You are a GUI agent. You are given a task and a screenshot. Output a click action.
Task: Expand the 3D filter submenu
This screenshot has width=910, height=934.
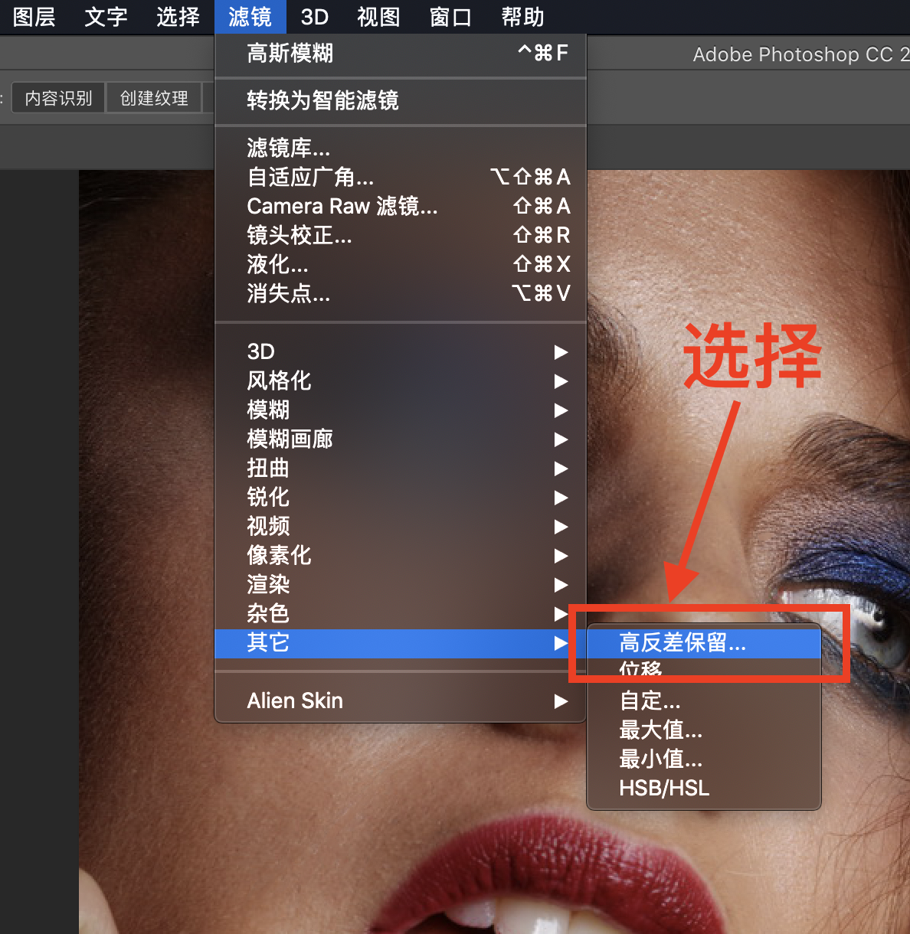[x=401, y=351]
